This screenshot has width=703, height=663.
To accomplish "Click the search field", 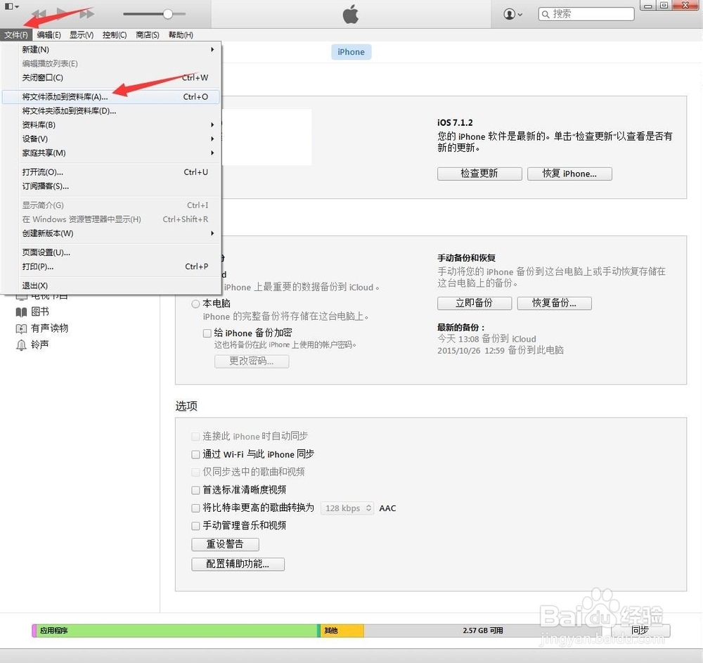I will (x=586, y=14).
